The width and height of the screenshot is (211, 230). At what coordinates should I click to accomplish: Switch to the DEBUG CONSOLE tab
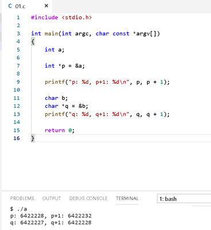88,198
